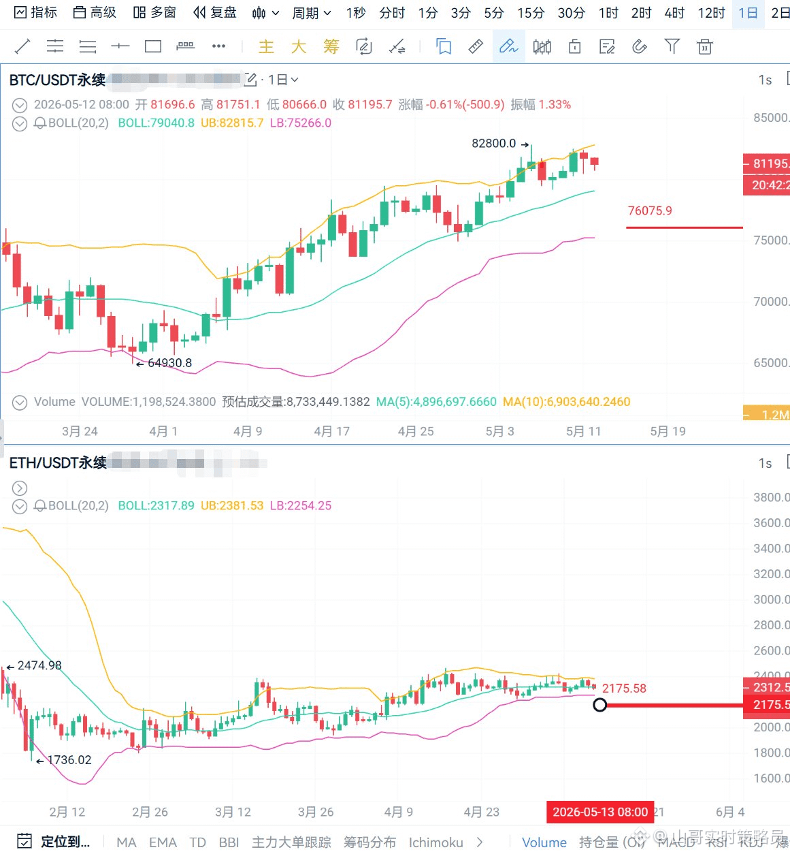
Task: Select the rectangle drawing tool
Action: (153, 46)
